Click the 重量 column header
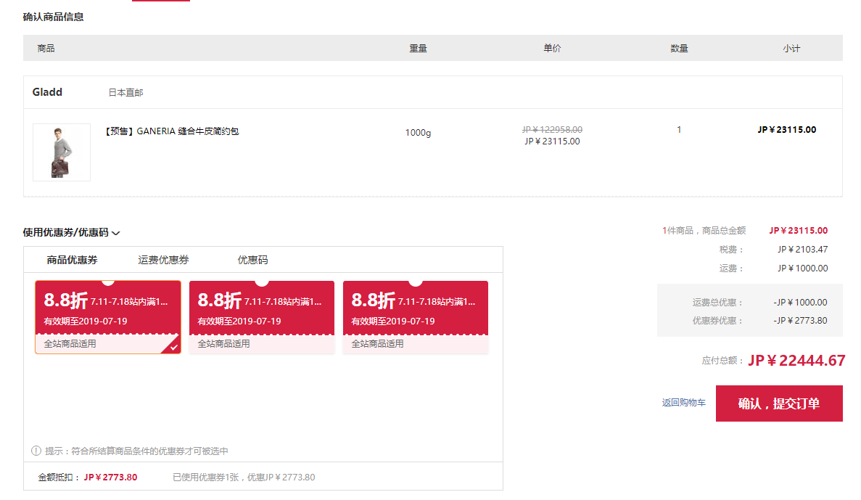This screenshot has width=861, height=500. pos(418,49)
